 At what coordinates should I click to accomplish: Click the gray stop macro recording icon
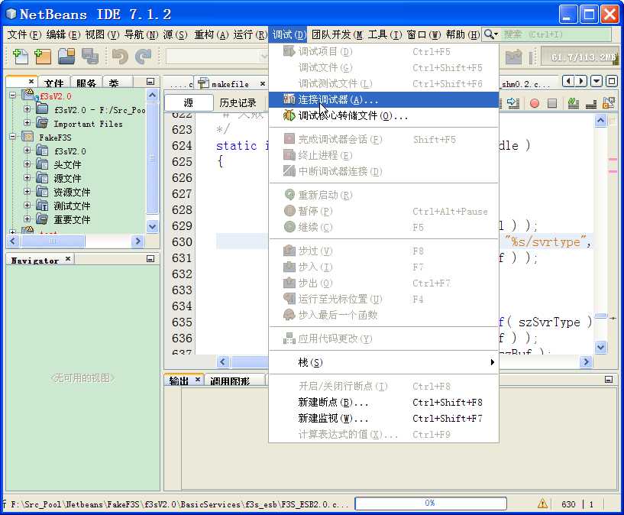552,103
